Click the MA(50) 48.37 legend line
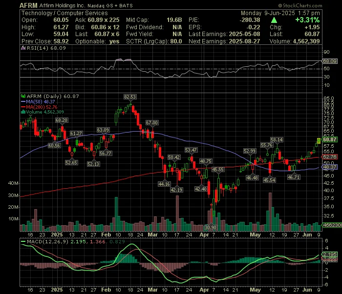Screen dimensions: 342x294 coord(38,101)
